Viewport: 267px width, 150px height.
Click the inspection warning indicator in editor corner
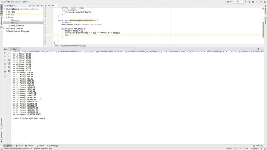pyautogui.click(x=263, y=9)
